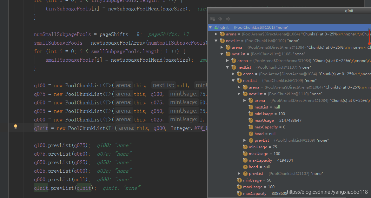This screenshot has height=198, width=371.
Task: Click q025 in the q025 = new line
Action: pos(40,111)
